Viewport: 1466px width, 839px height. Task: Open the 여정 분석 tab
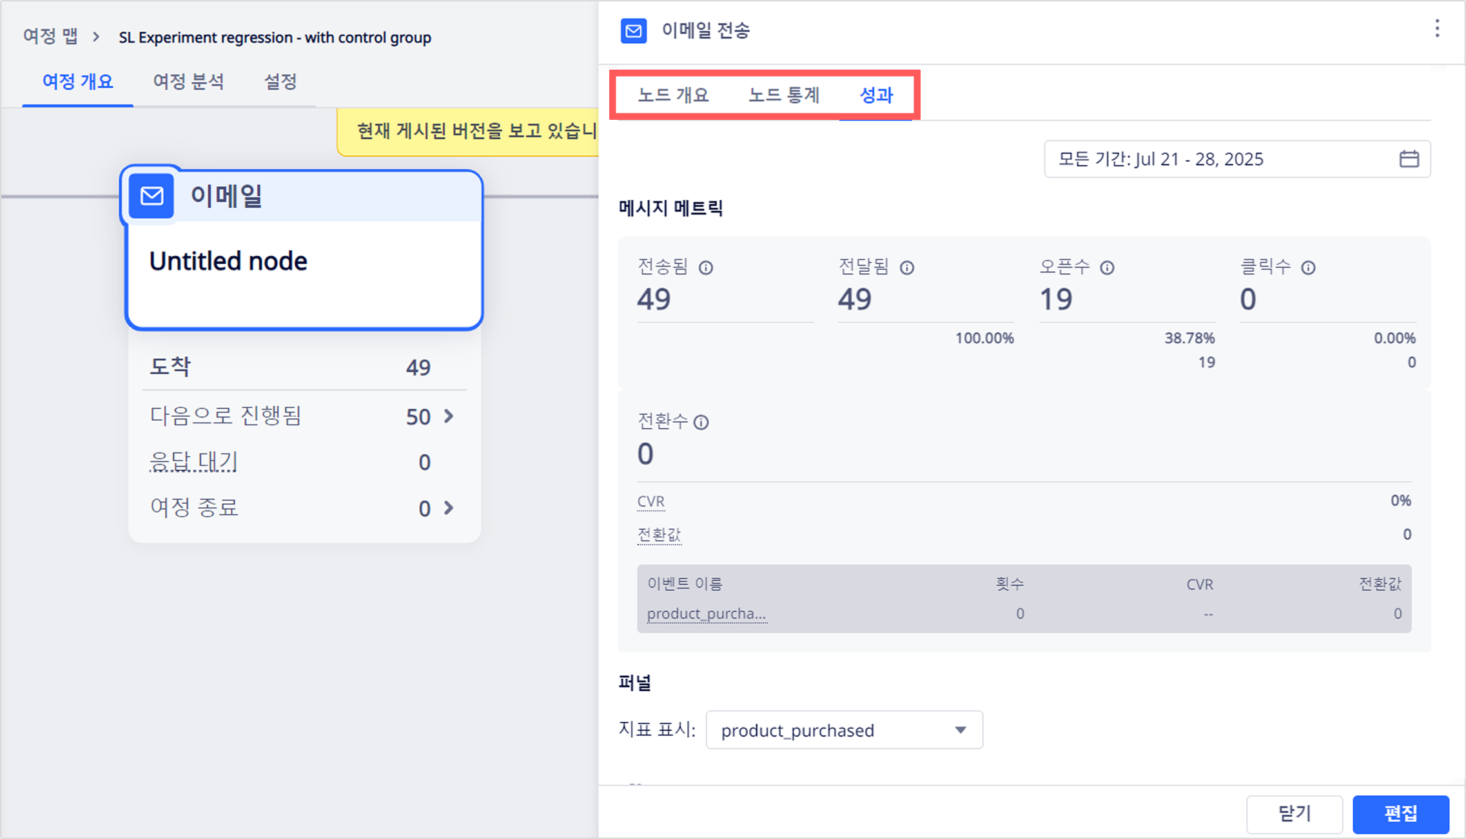[x=188, y=82]
